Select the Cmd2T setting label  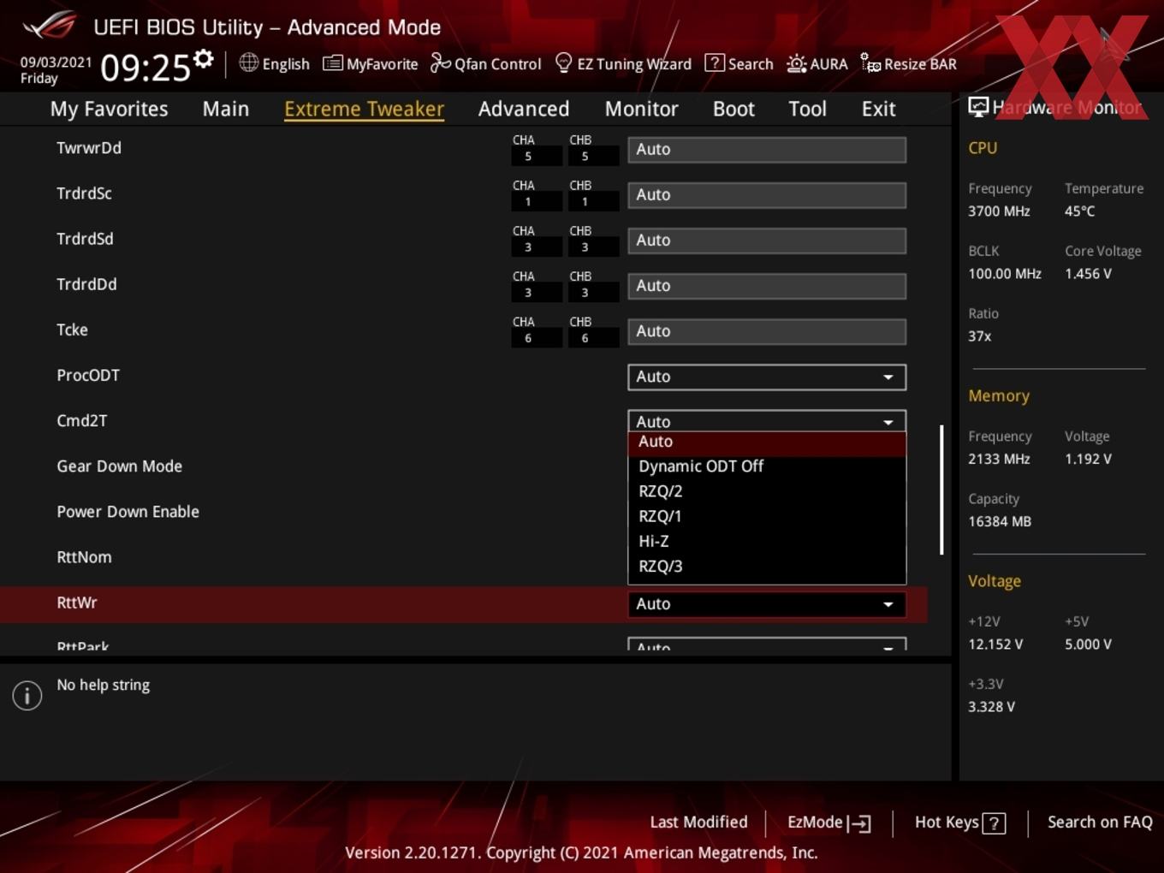coord(81,420)
